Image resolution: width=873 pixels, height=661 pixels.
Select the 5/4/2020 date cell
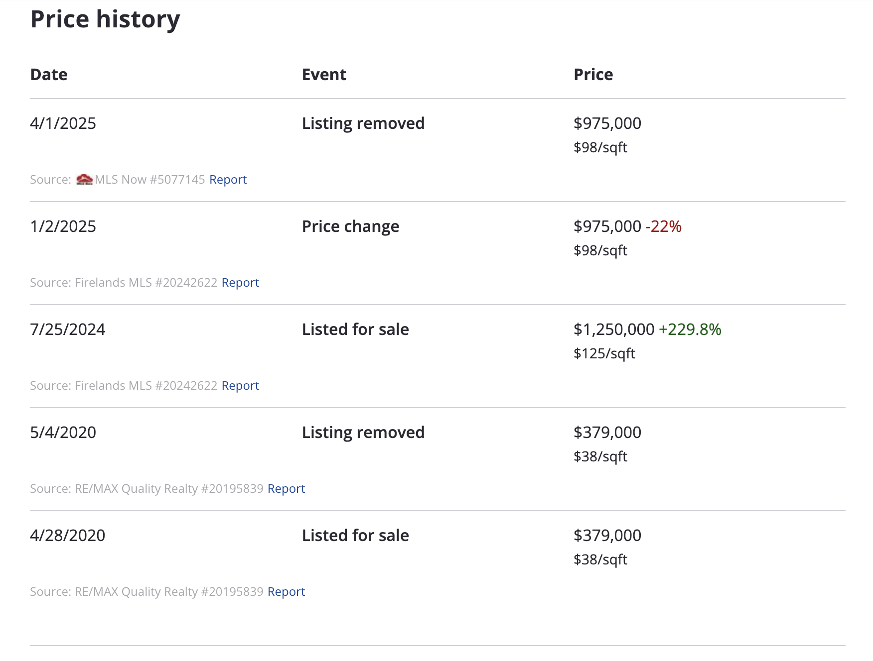[x=63, y=433]
